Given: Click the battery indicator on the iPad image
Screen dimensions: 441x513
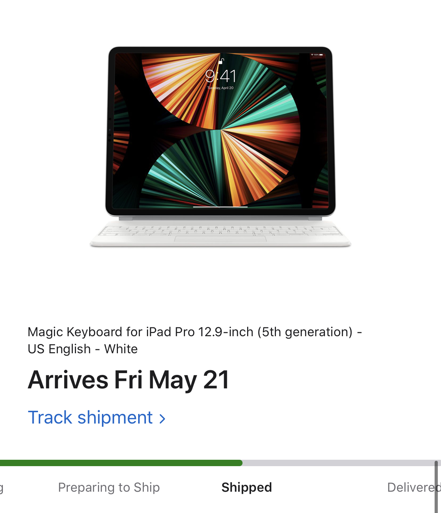Looking at the screenshot, I should click(321, 55).
